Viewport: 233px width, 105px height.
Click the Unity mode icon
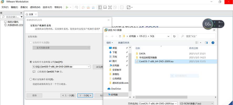(115, 7)
